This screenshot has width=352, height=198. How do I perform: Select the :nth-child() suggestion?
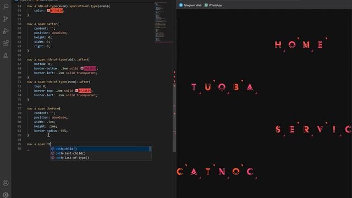[101, 148]
